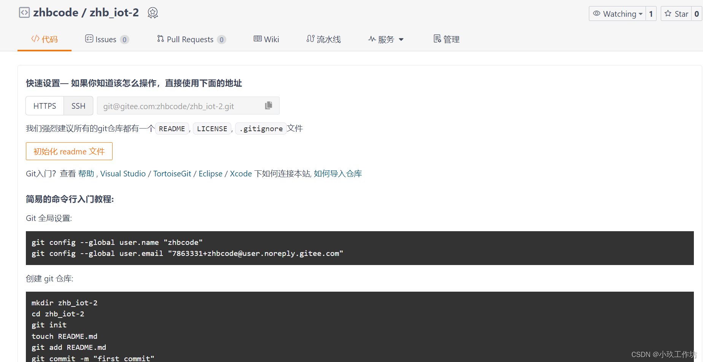This screenshot has height=362, width=703.
Task: Open the 服务 dropdown chevron arrow
Action: click(x=401, y=39)
